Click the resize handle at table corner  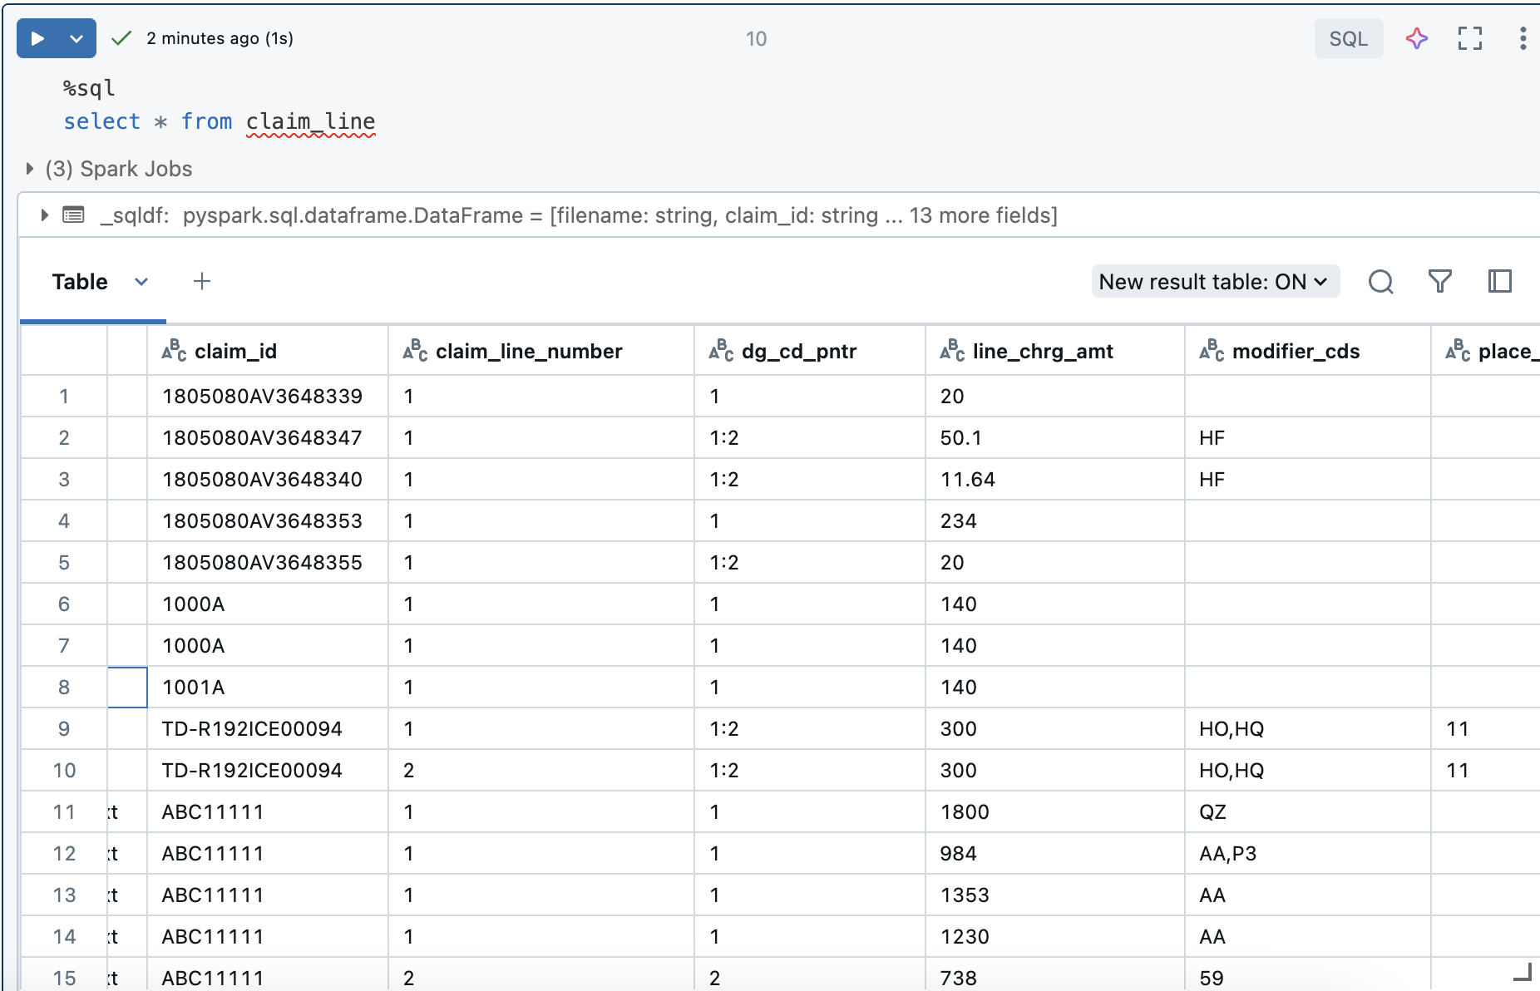point(1523,971)
